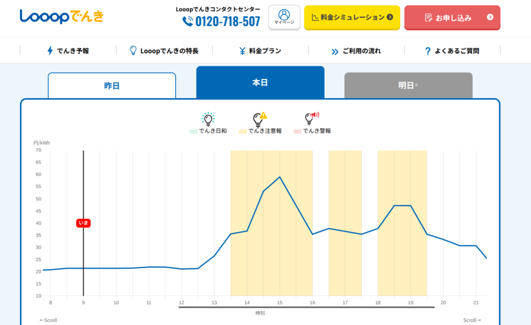The width and height of the screenshot is (531, 325).
Task: Click the chart icon in 料金シミュレーション button
Action: click(315, 17)
